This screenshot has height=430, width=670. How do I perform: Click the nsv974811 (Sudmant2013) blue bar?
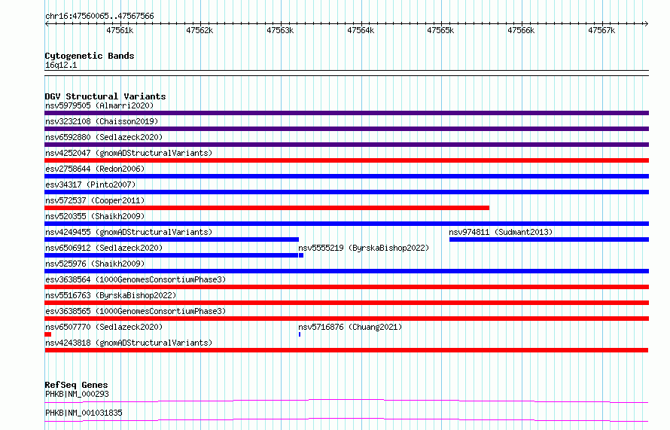[549, 239]
